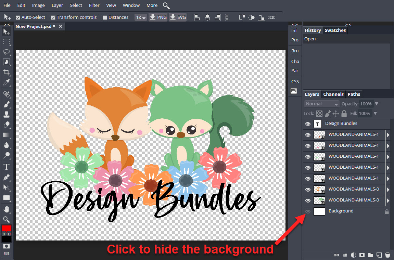Viewport: 394px width, 260px height.
Task: Toggle lock image pixels brush icon
Action: pyautogui.click(x=328, y=114)
